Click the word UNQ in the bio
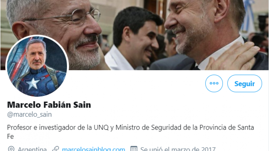This screenshot has height=151, width=269. (x=101, y=127)
